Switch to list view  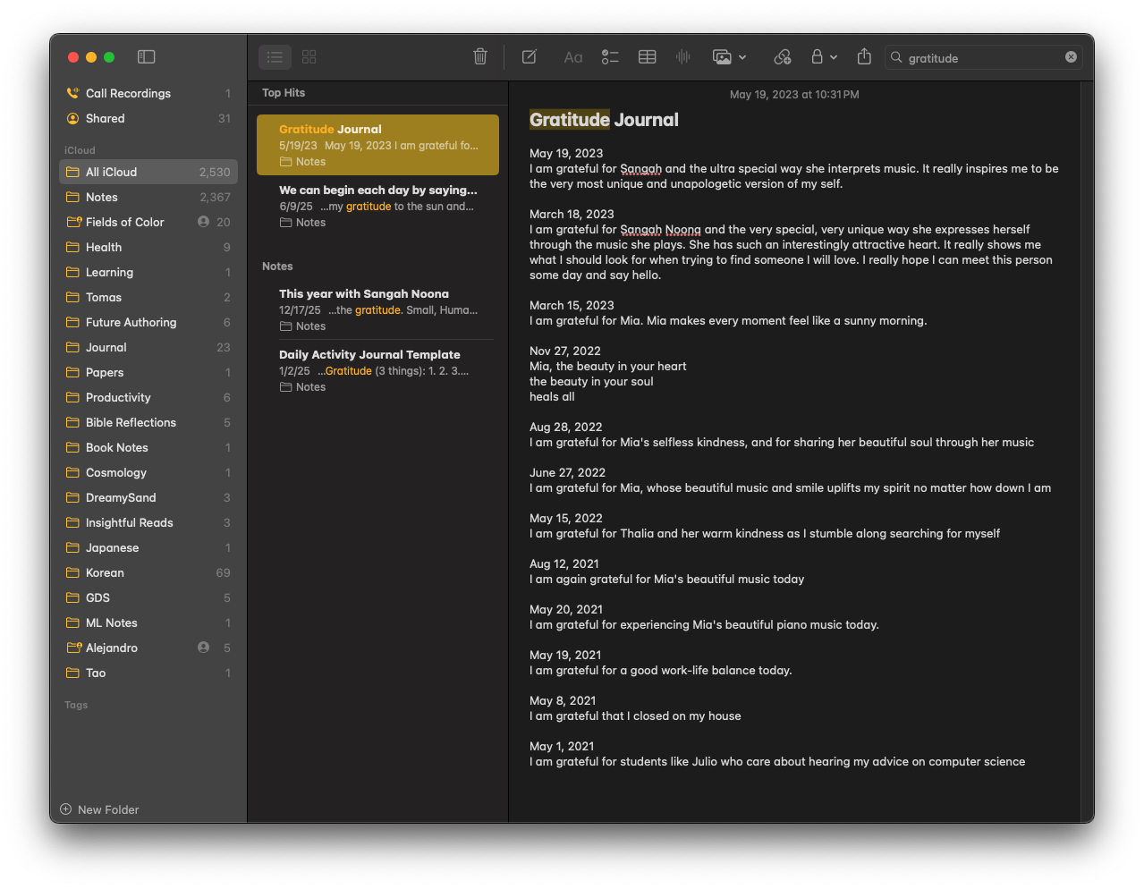click(x=275, y=57)
